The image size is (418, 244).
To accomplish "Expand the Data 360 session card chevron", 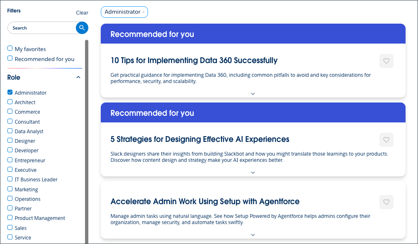I will pos(253,94).
